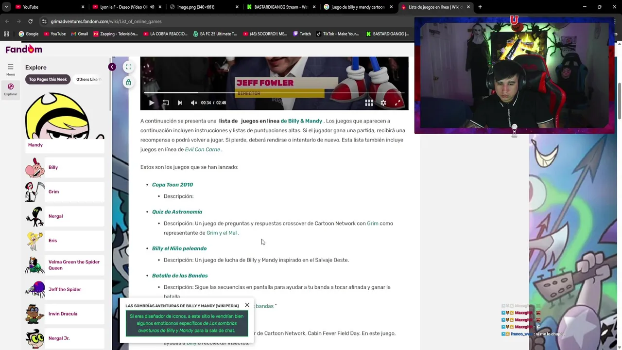The height and width of the screenshot is (350, 622).
Task: Open the (48) SOCORRO!! bookmark
Action: (265, 34)
